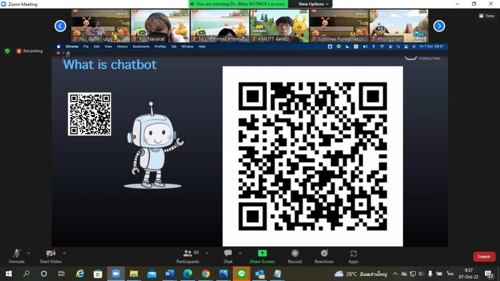Show next participants with right arrow
The height and width of the screenshot is (281, 500).
(439, 26)
